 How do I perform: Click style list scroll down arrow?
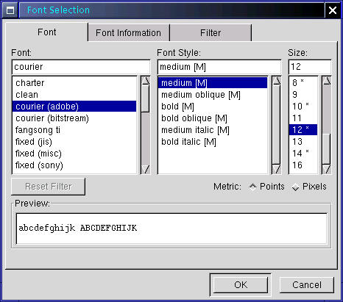pyautogui.click(x=277, y=170)
